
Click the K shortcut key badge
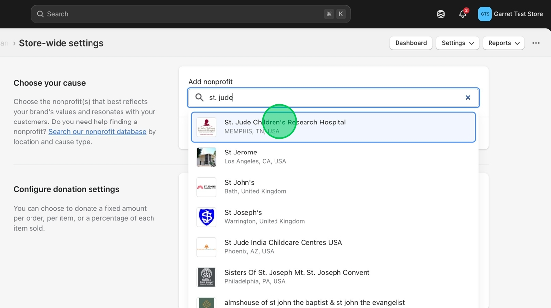tap(341, 14)
